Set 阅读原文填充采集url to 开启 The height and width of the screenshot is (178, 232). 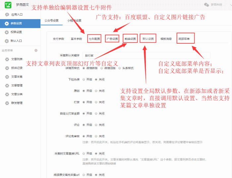click(84, 175)
